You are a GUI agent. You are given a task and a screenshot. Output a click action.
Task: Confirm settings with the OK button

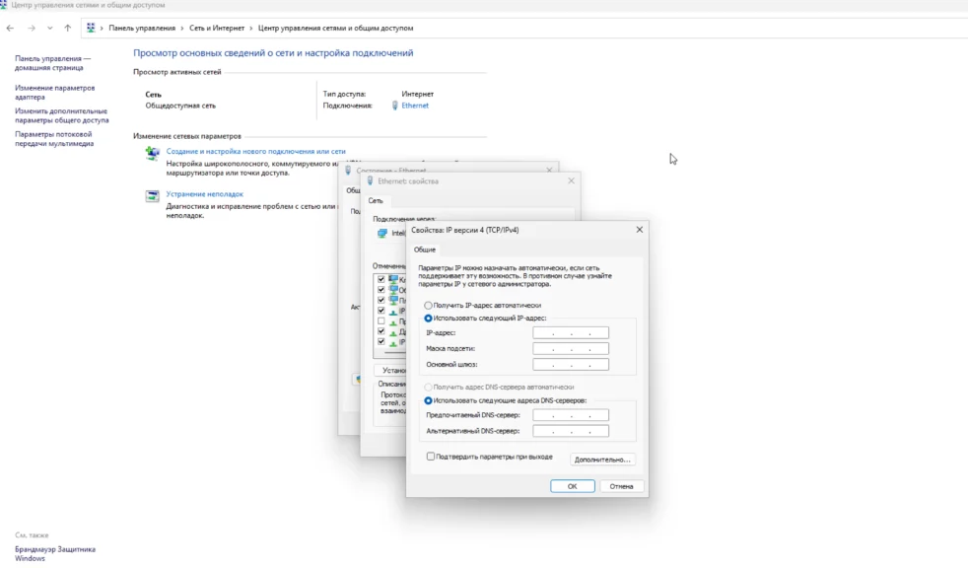click(x=572, y=486)
